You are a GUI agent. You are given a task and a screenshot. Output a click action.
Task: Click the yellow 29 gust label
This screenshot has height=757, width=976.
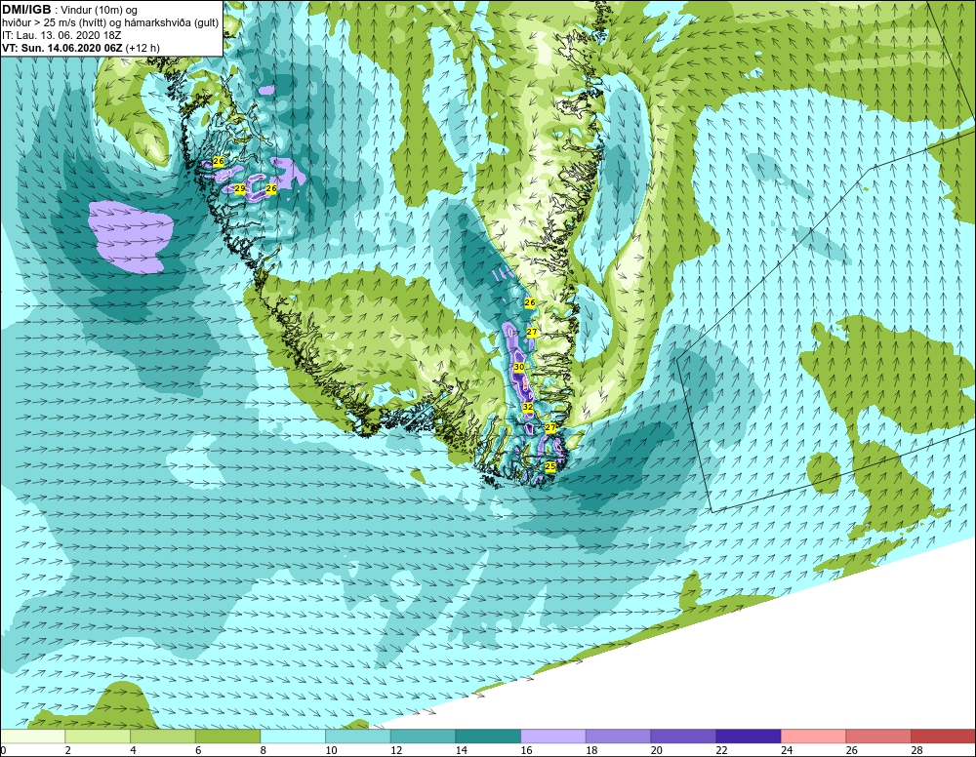point(240,188)
